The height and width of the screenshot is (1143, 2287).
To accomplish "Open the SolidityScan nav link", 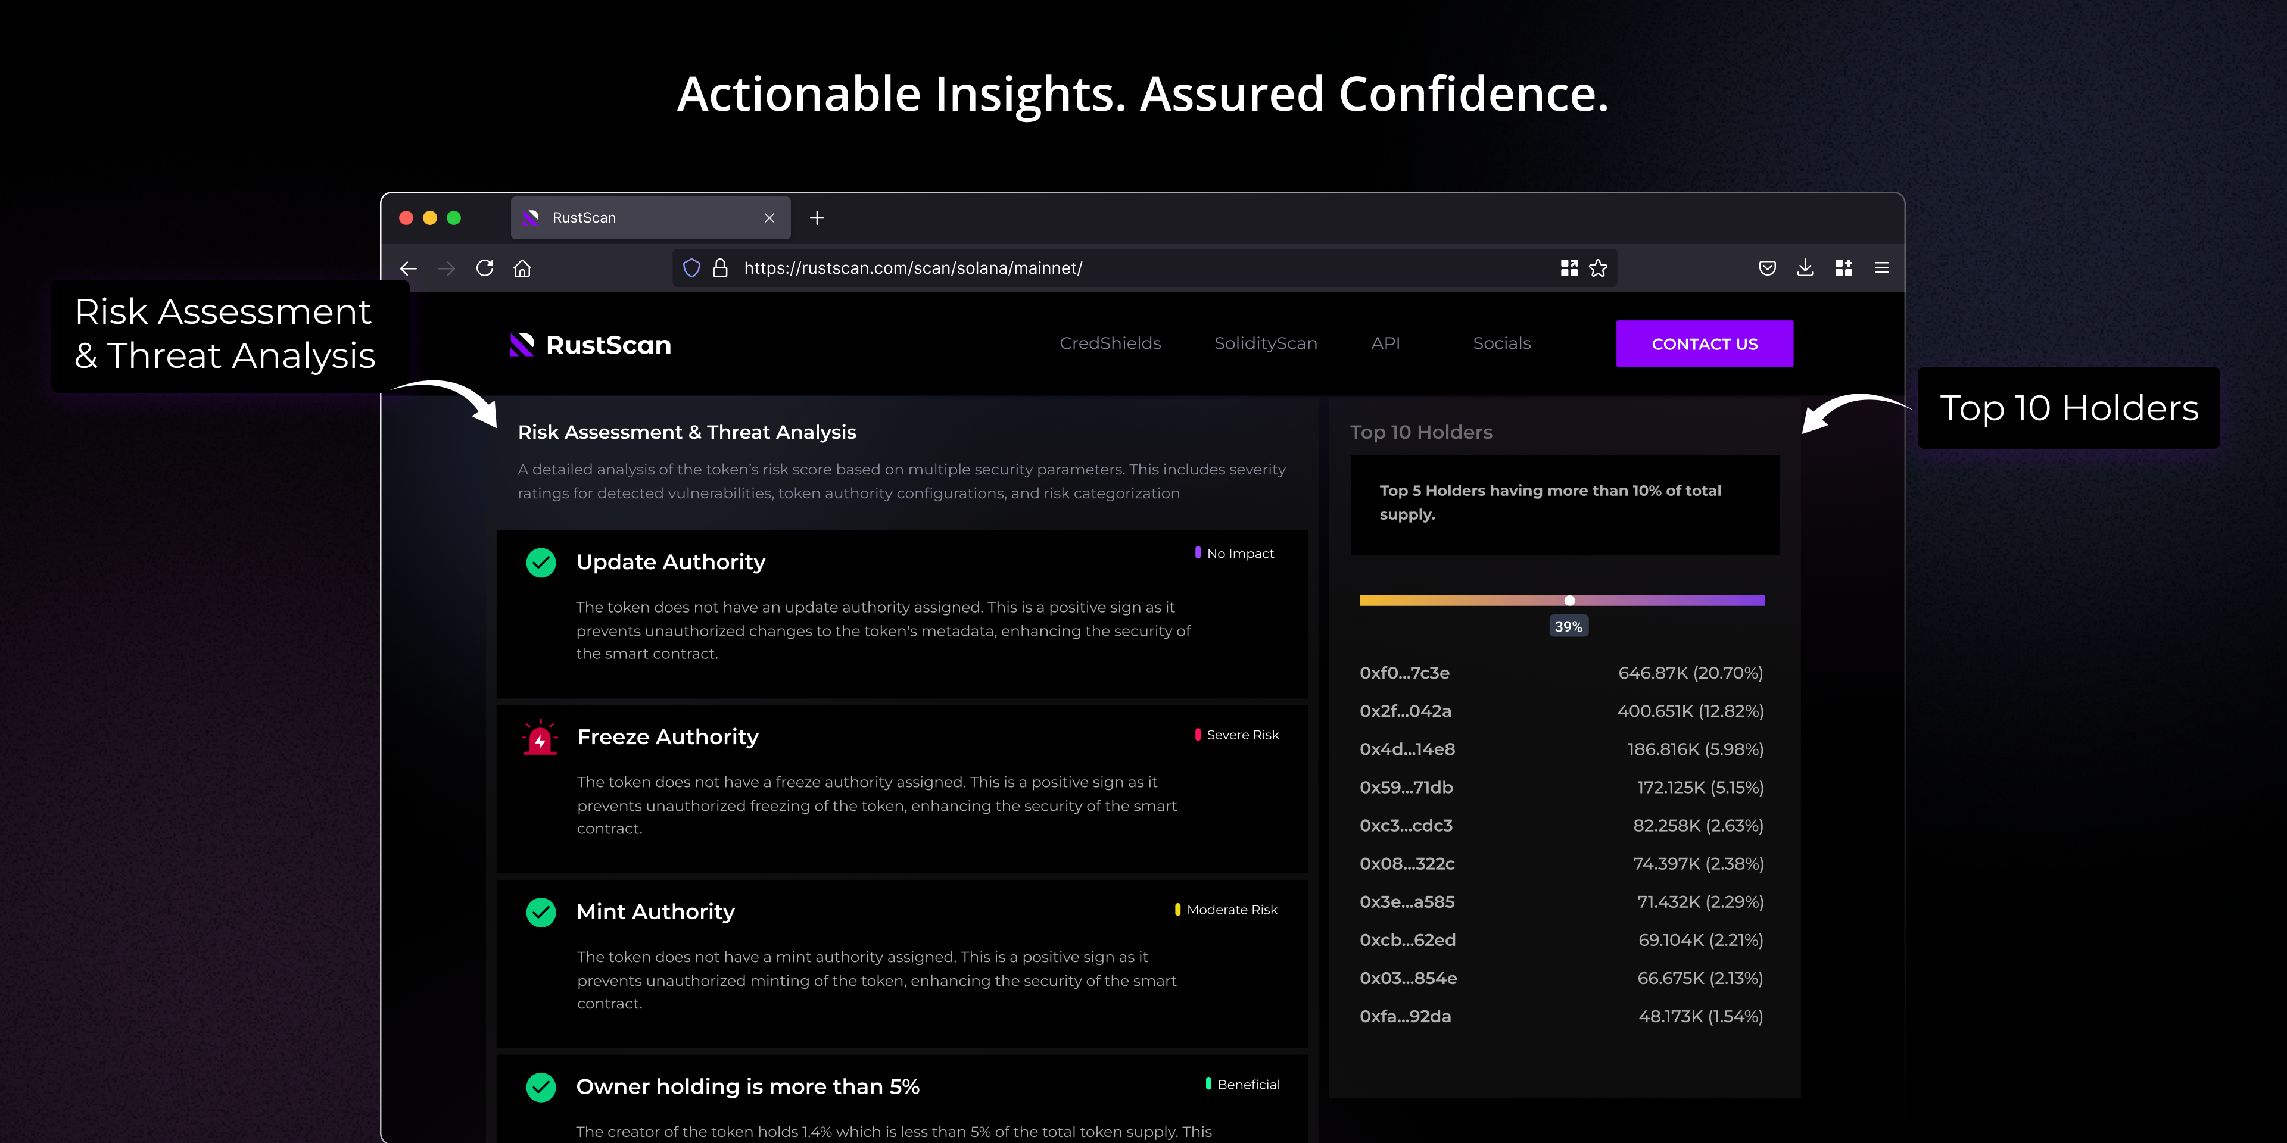I will click(1265, 343).
